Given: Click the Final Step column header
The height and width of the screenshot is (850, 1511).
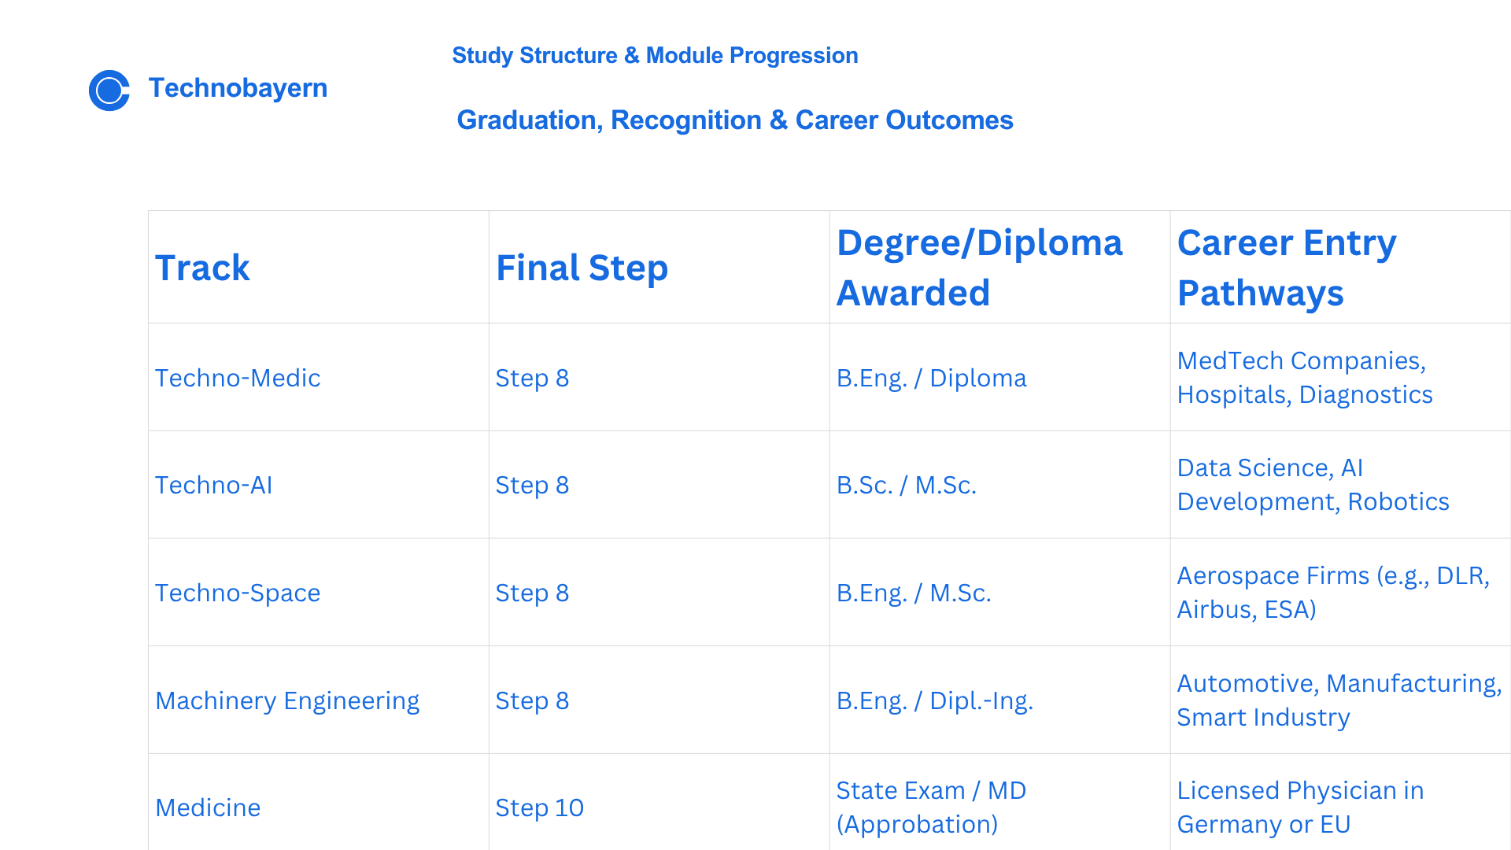Looking at the screenshot, I should 659,267.
